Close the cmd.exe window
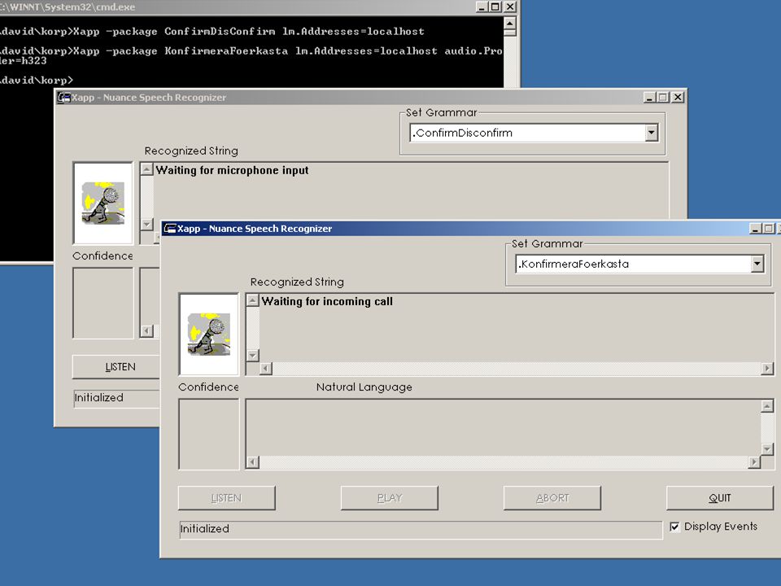Screen dimensions: 781x586 (x=511, y=7)
